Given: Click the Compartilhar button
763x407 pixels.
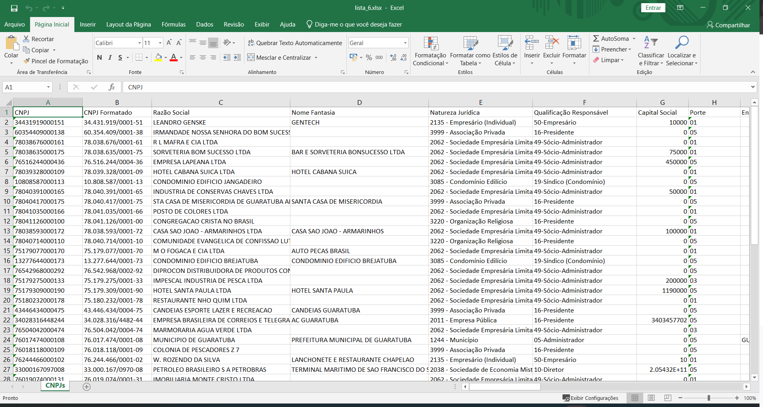Looking at the screenshot, I should [728, 25].
